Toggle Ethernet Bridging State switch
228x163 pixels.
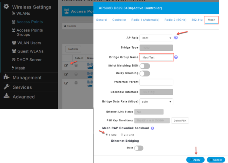coord(138,148)
